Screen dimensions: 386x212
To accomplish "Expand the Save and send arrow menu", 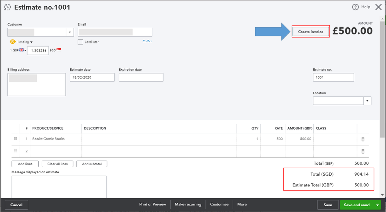I will [x=377, y=205].
